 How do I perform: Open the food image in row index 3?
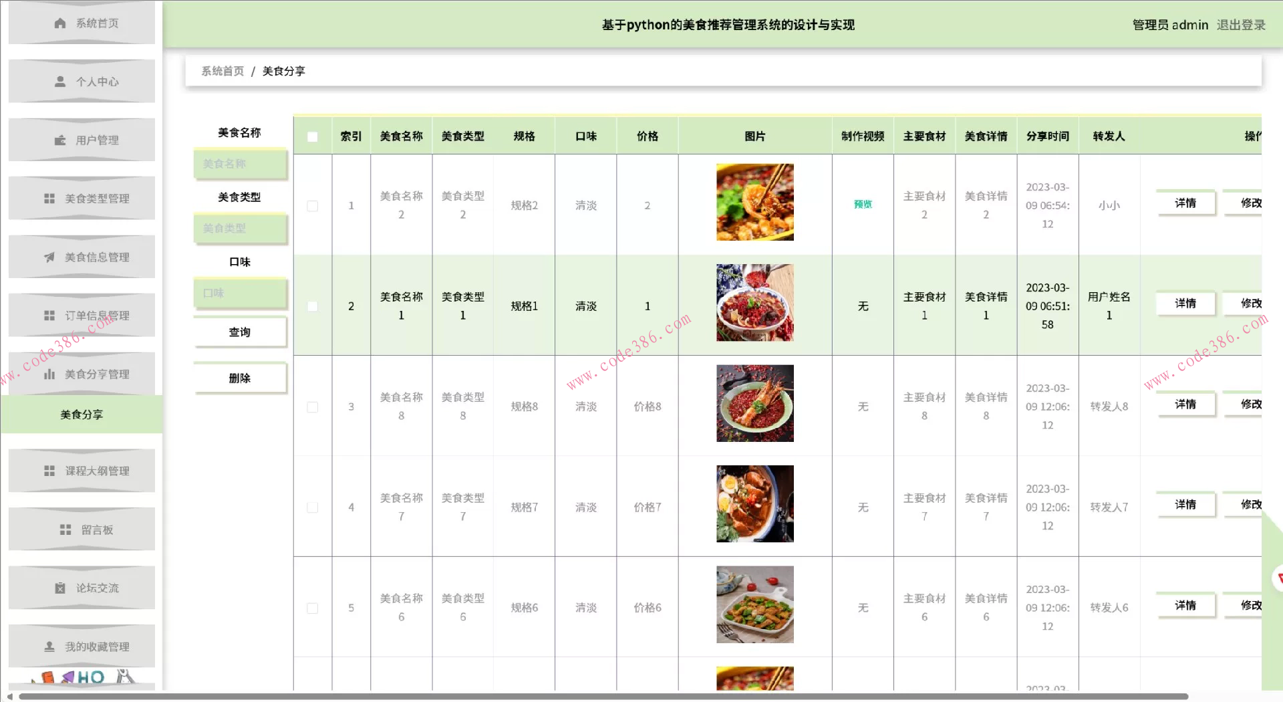pyautogui.click(x=755, y=403)
